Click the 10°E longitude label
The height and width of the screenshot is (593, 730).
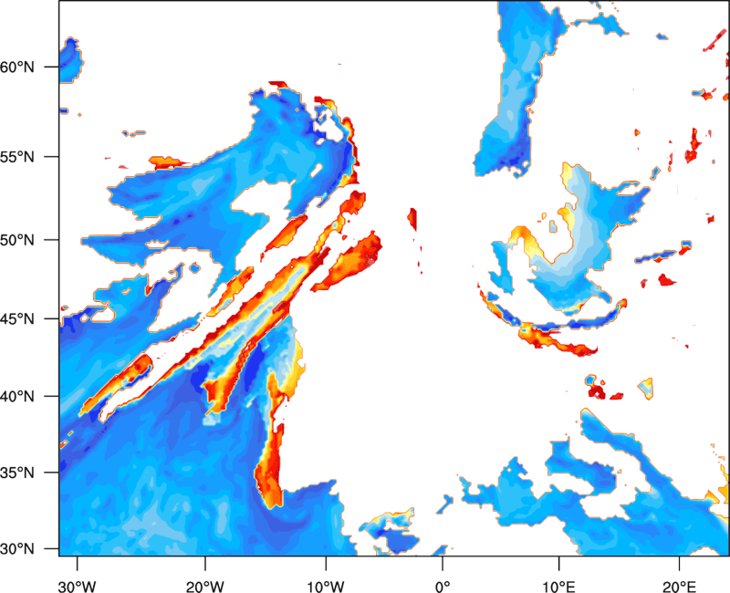tap(558, 586)
